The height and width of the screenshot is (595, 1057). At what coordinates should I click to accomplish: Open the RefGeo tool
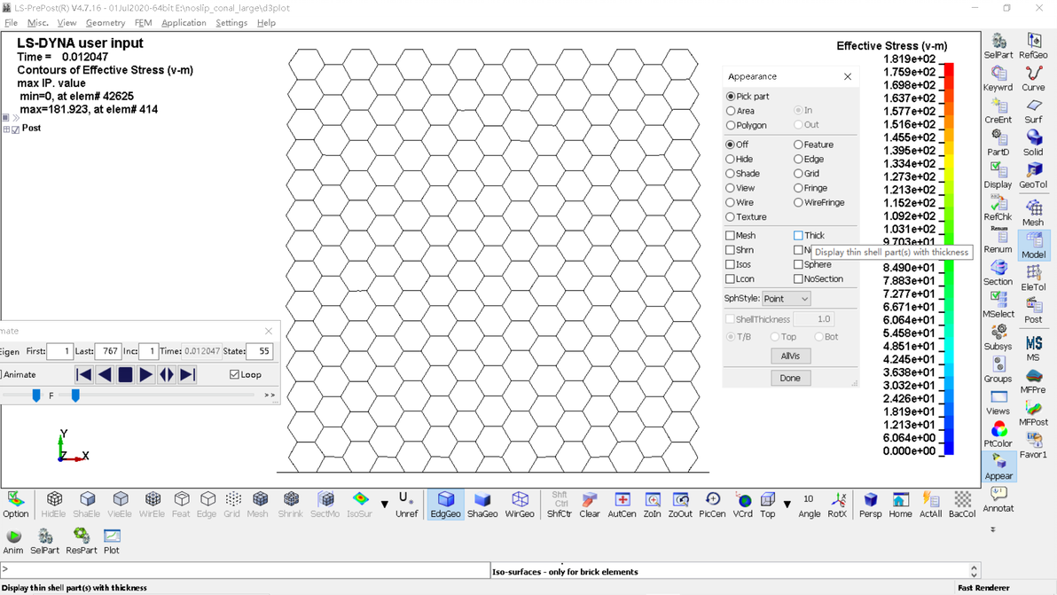point(1033,46)
